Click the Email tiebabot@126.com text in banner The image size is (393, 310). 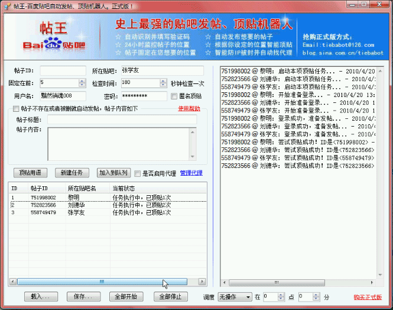click(x=339, y=45)
